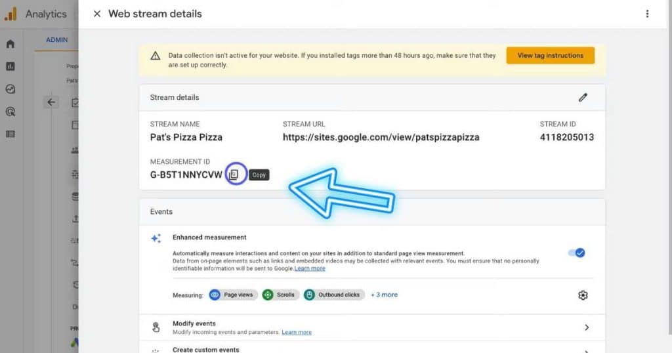Viewport: 672px width, 353px height.
Task: Open Enhanced measurement settings gear
Action: click(583, 295)
